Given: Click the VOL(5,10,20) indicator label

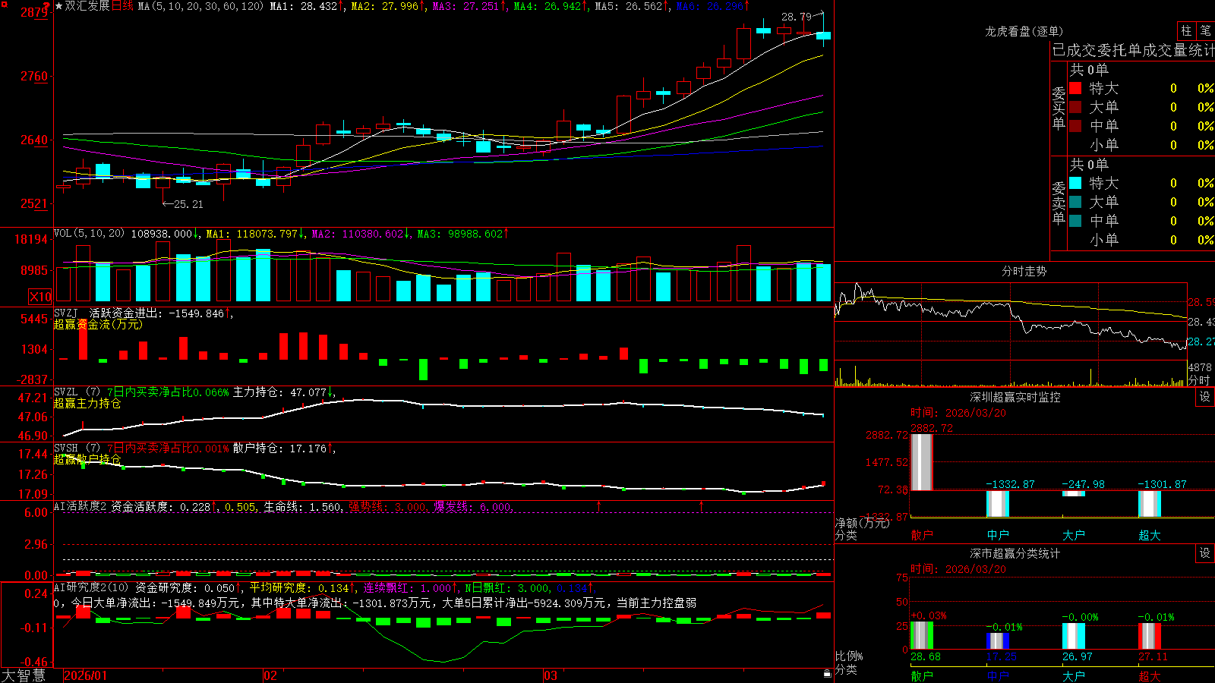Looking at the screenshot, I should pos(89,234).
